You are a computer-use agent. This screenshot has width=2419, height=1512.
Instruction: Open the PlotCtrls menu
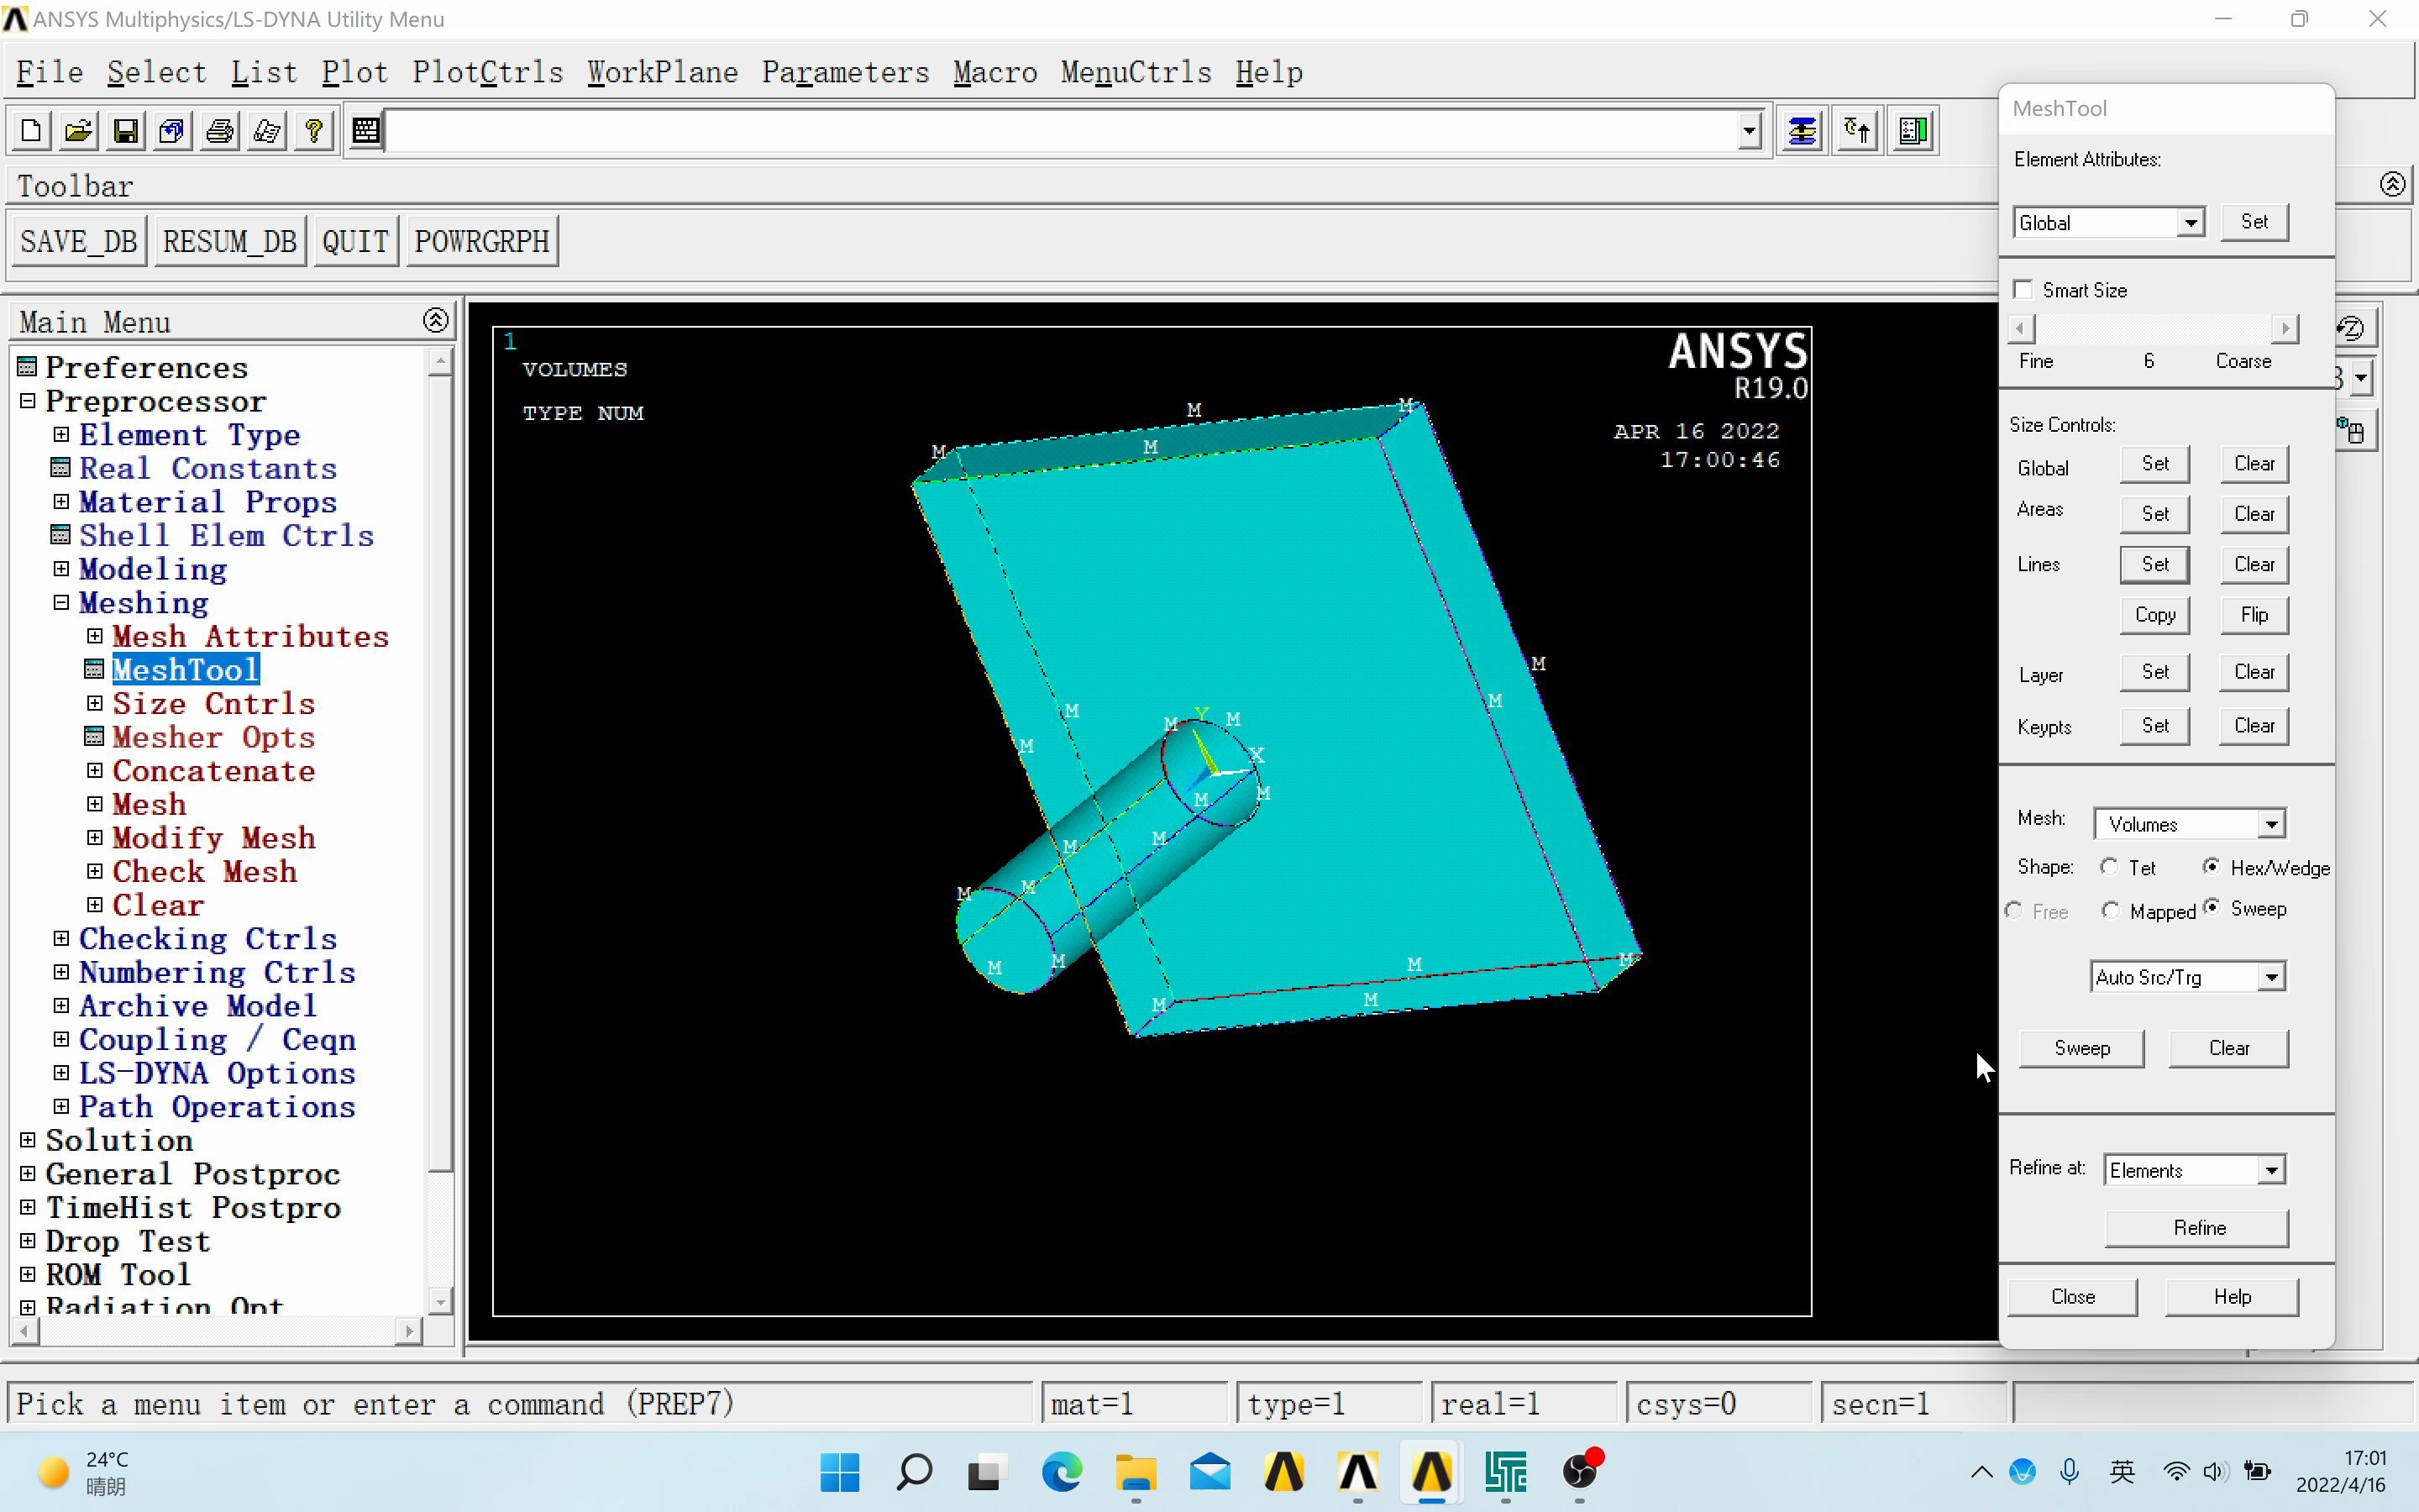click(x=488, y=72)
